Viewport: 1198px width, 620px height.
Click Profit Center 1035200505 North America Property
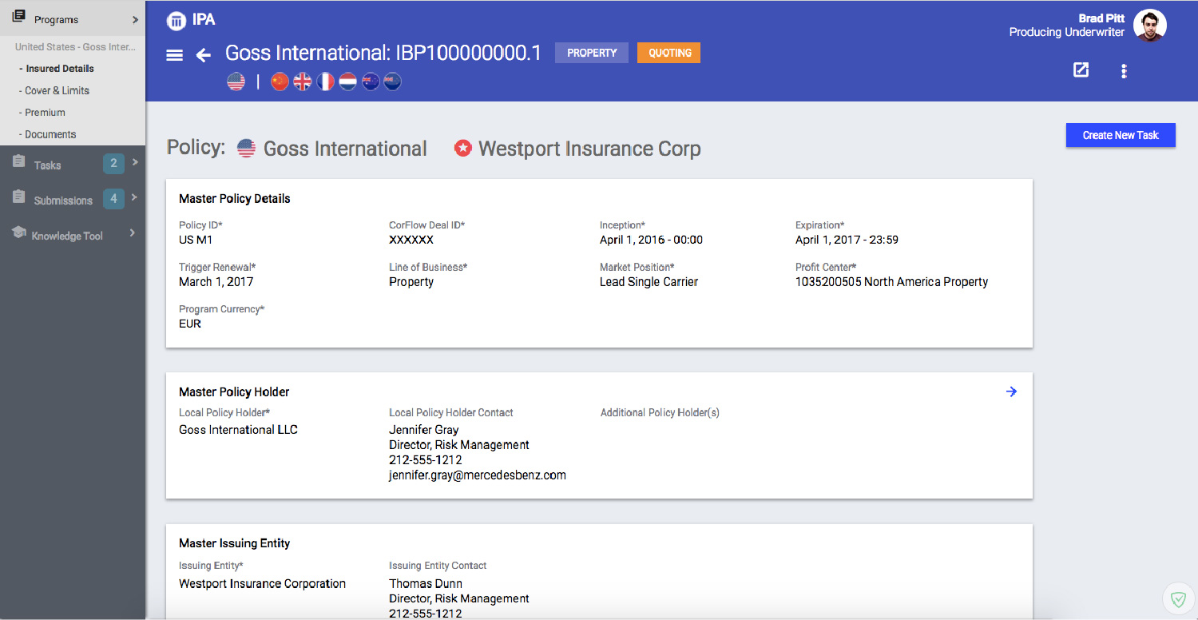pos(891,282)
